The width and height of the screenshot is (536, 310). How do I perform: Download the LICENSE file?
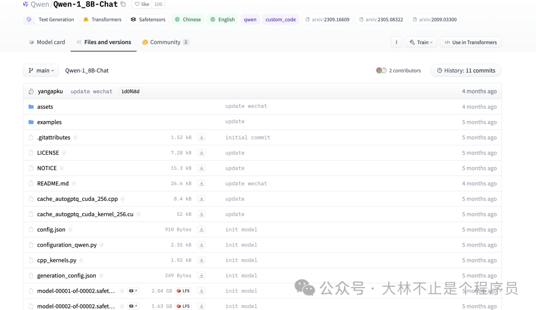point(201,153)
